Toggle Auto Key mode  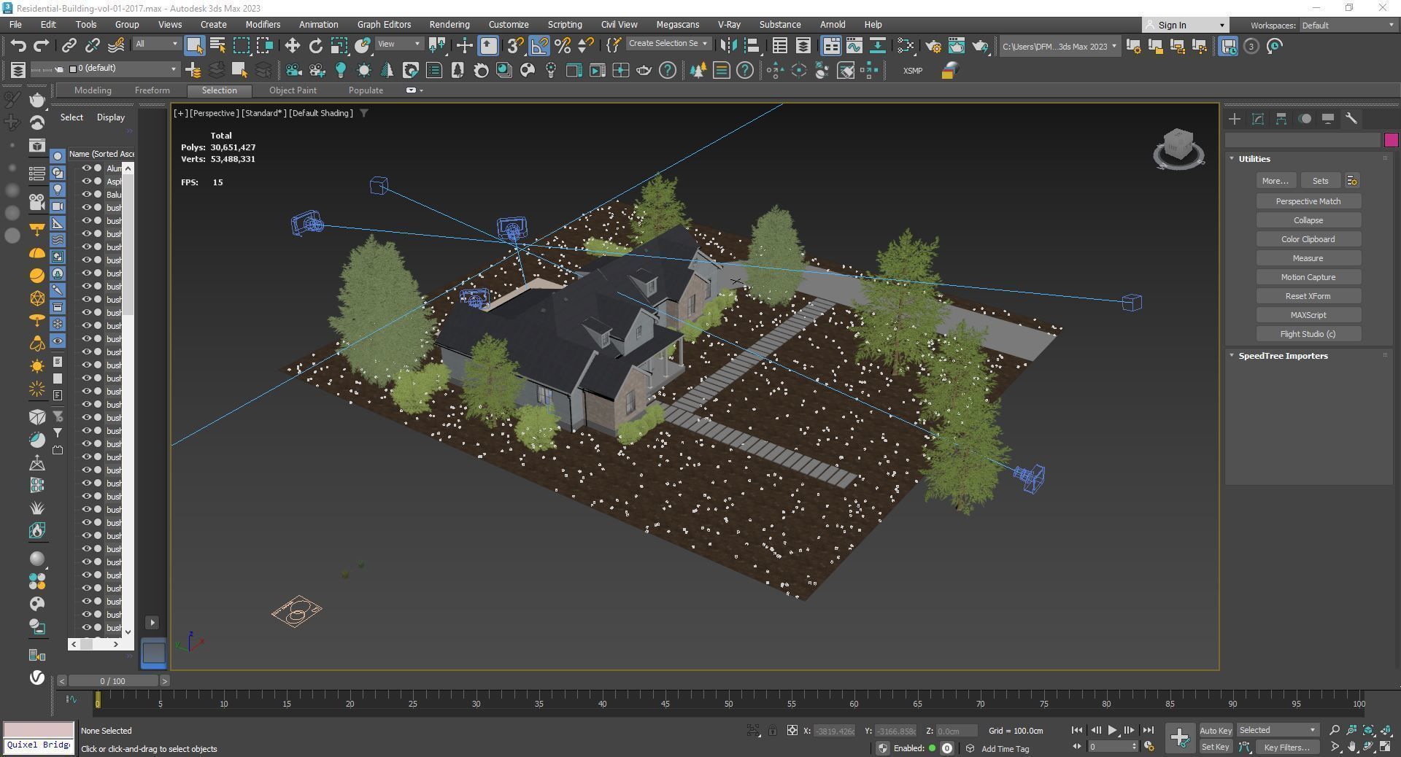pyautogui.click(x=1215, y=730)
